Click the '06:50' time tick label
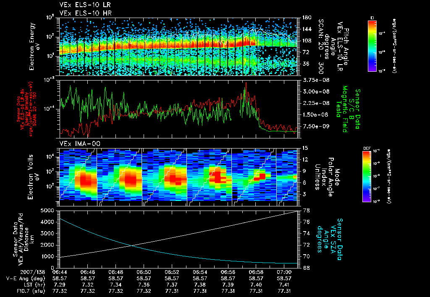 pyautogui.click(x=144, y=272)
